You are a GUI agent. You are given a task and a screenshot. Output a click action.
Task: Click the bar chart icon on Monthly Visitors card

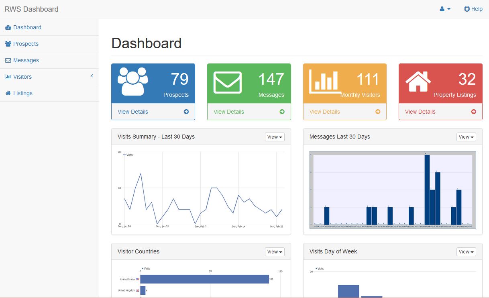click(x=325, y=82)
